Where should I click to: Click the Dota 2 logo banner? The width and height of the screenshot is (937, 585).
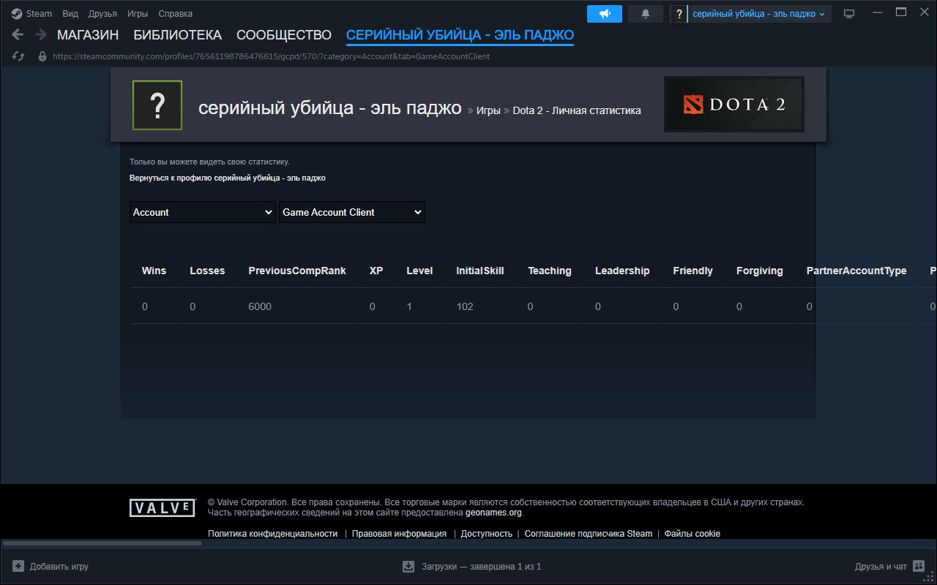click(x=733, y=105)
